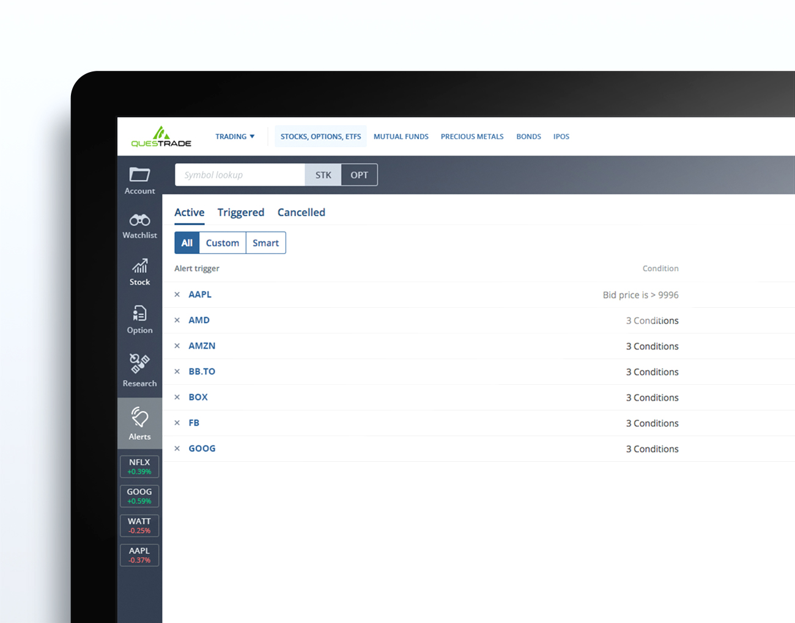This screenshot has width=795, height=623.
Task: Select the NFLX watchlist ticker
Action: tap(139, 466)
